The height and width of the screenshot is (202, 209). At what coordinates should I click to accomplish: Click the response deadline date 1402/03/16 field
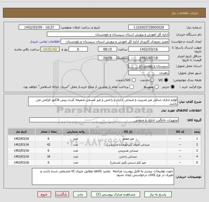(149, 49)
